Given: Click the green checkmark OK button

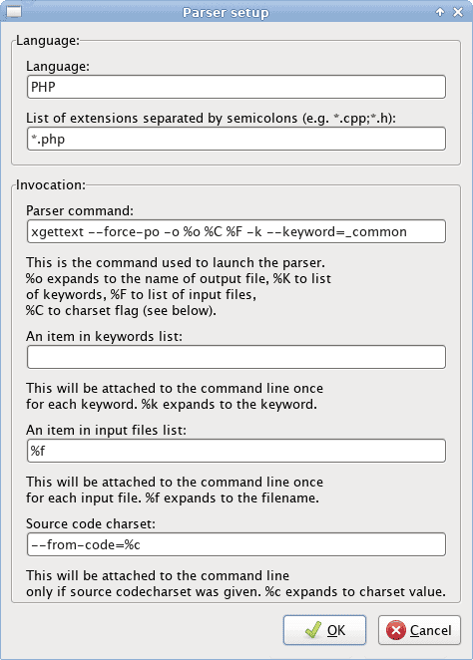Looking at the screenshot, I should (x=324, y=630).
